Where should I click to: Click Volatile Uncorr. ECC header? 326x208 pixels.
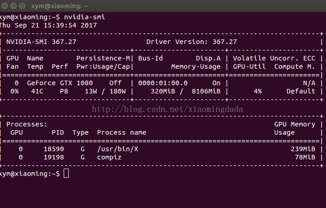(x=274, y=58)
